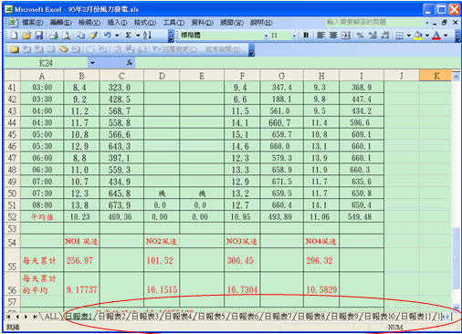The height and width of the screenshot is (334, 462).
Task: Click the Undo arrow icon
Action: (x=107, y=36)
